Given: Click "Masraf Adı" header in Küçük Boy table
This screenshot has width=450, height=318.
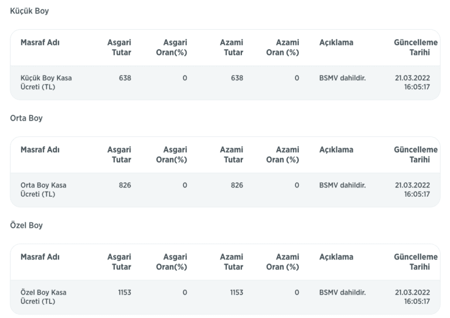Looking at the screenshot, I should tap(40, 43).
